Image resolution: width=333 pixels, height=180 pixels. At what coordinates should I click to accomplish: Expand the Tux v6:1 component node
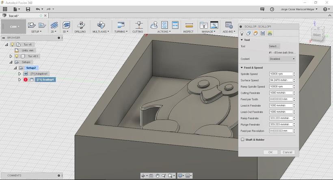[x=11, y=56]
